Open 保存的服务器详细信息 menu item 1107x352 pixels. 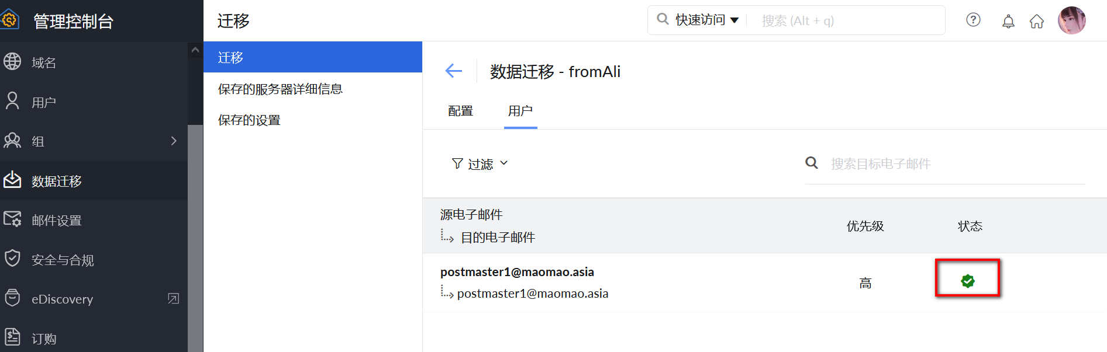[280, 89]
